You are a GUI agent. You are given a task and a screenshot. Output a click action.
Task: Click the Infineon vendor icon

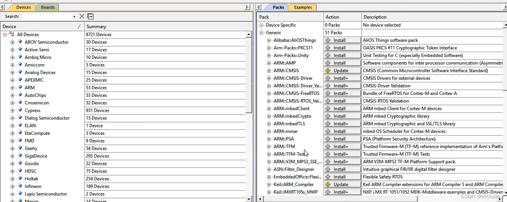[20, 186]
